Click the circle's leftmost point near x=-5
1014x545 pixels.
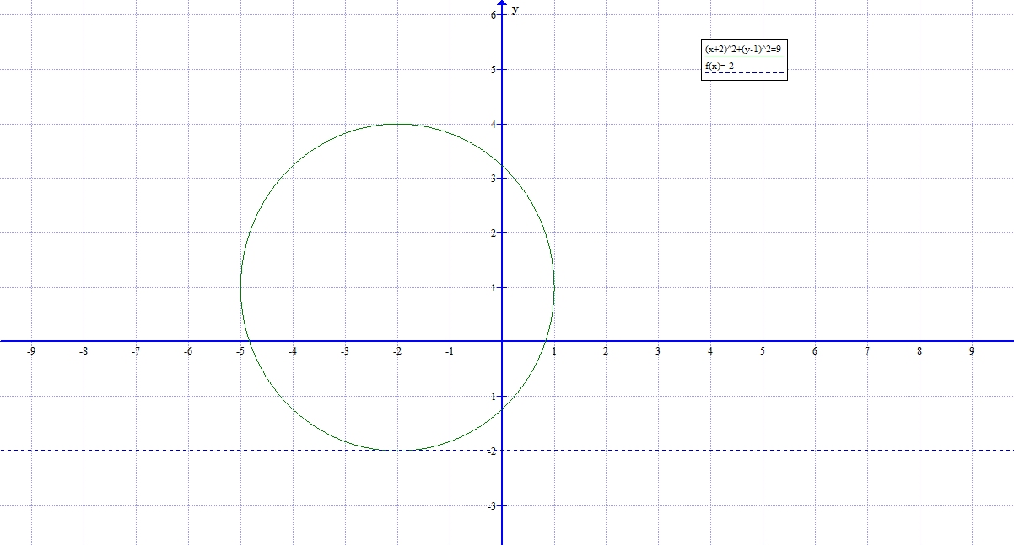coord(241,287)
